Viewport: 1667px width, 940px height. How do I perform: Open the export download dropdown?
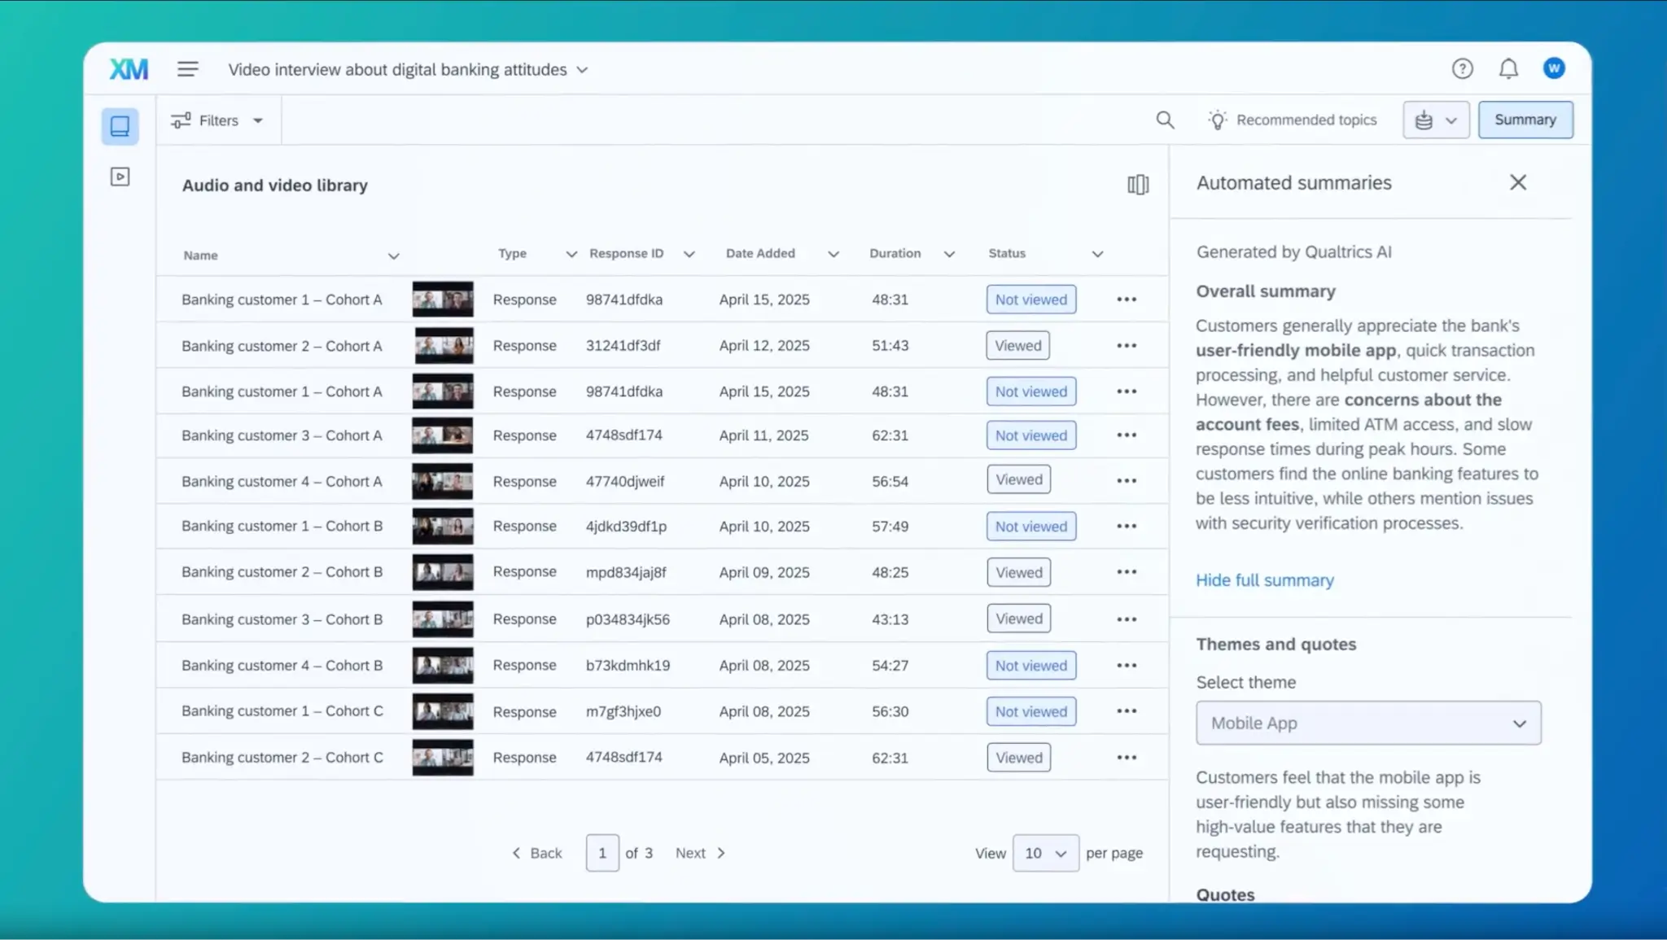coord(1436,120)
